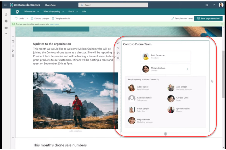Edit section layout icon
The height and width of the screenshot is (150, 226).
point(13,42)
